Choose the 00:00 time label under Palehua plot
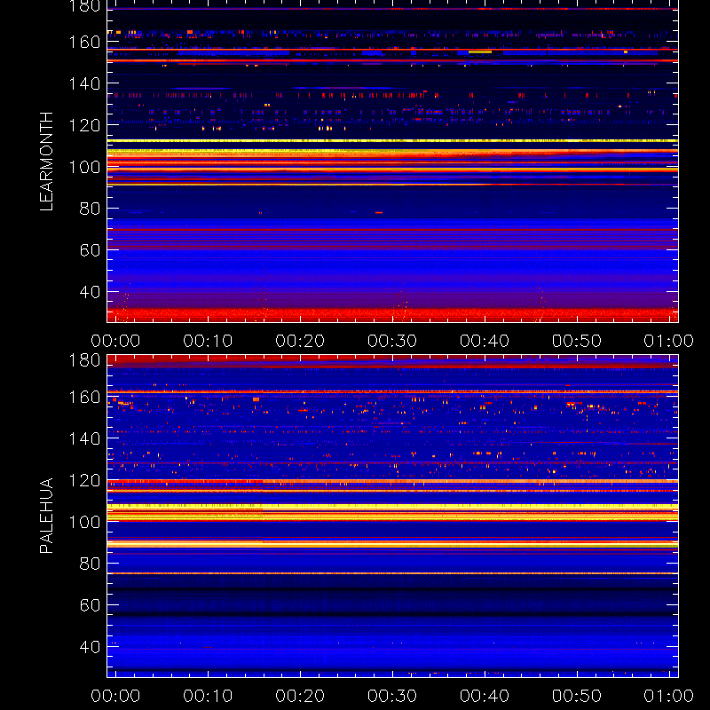 click(115, 696)
